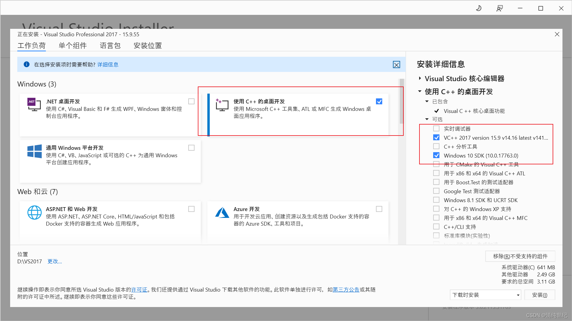This screenshot has height=321, width=572.
Task: Check 用于 x86 和 x64 的 Visual C++ MFC
Action: tap(436, 218)
